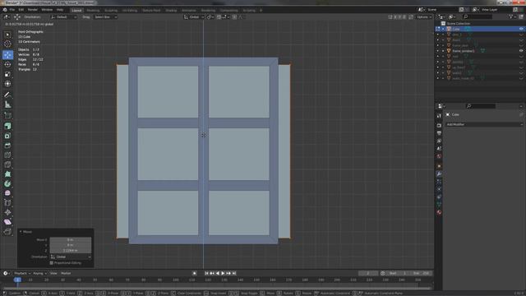526x296 pixels.
Task: Open the outliner filter dropdown
Action: coord(513,16)
